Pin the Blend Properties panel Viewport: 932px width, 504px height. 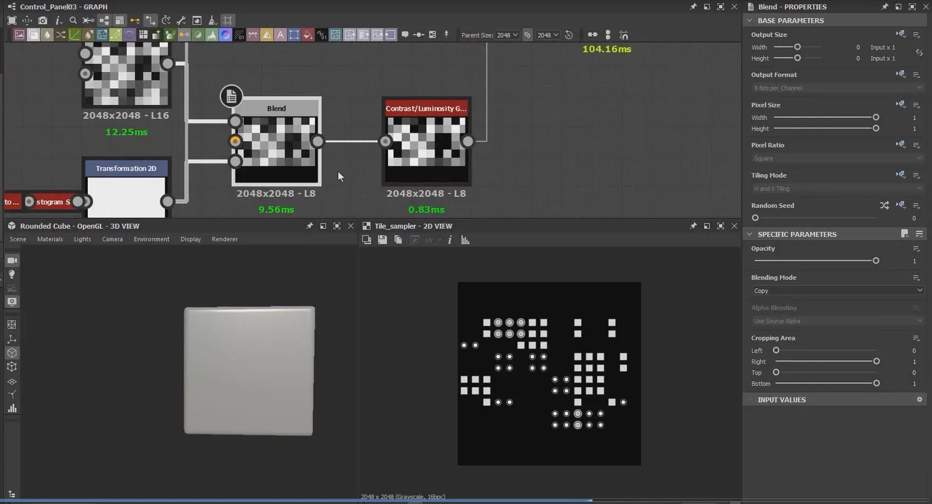pyautogui.click(x=884, y=7)
